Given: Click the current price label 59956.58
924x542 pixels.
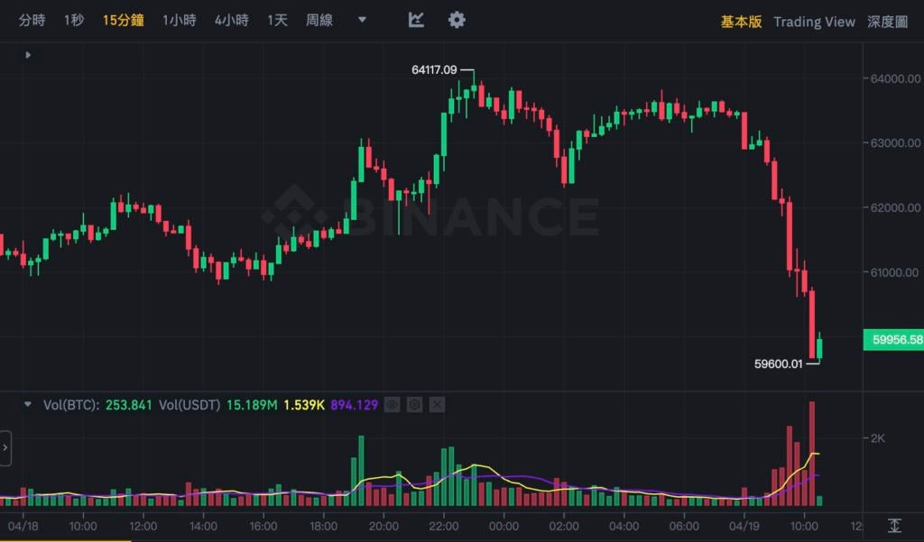Looking at the screenshot, I should coord(894,340).
